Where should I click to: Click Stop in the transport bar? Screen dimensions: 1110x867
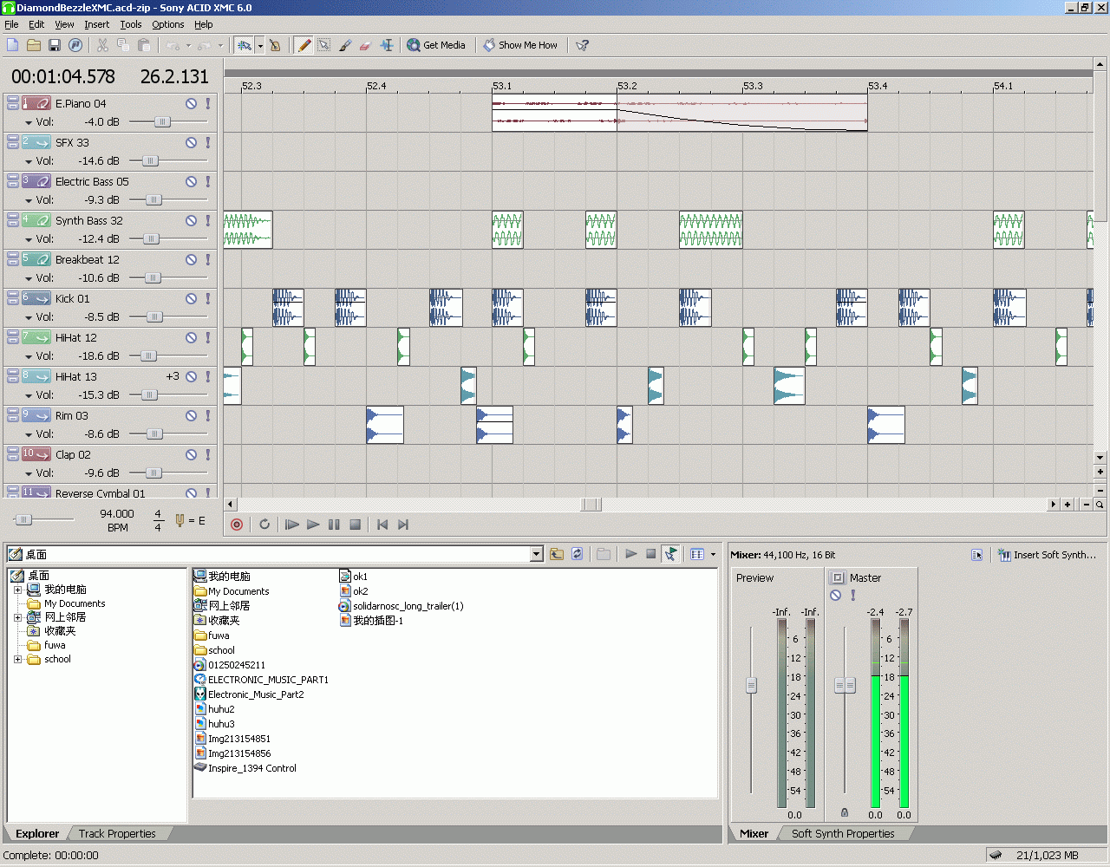[355, 525]
